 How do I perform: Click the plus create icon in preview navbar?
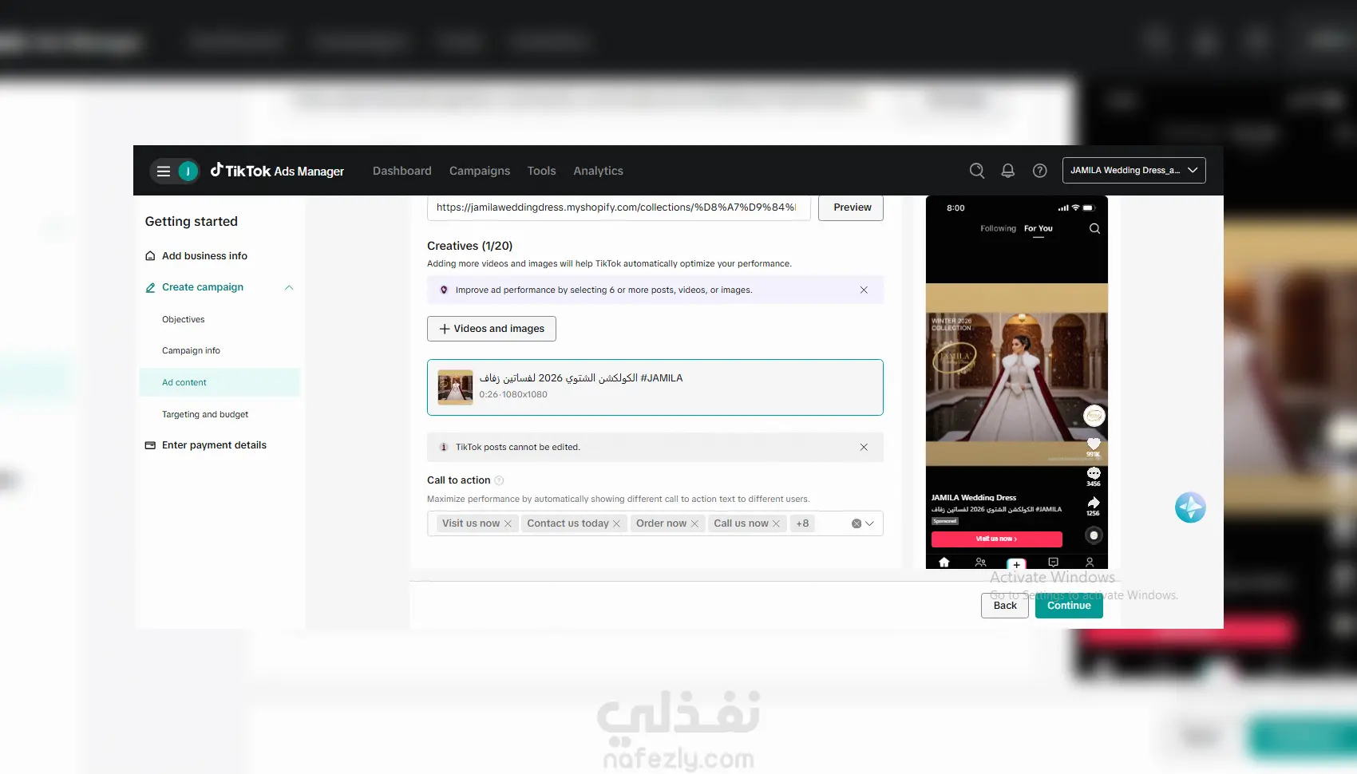coord(1016,563)
